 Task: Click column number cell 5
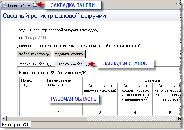(x=167, y=113)
